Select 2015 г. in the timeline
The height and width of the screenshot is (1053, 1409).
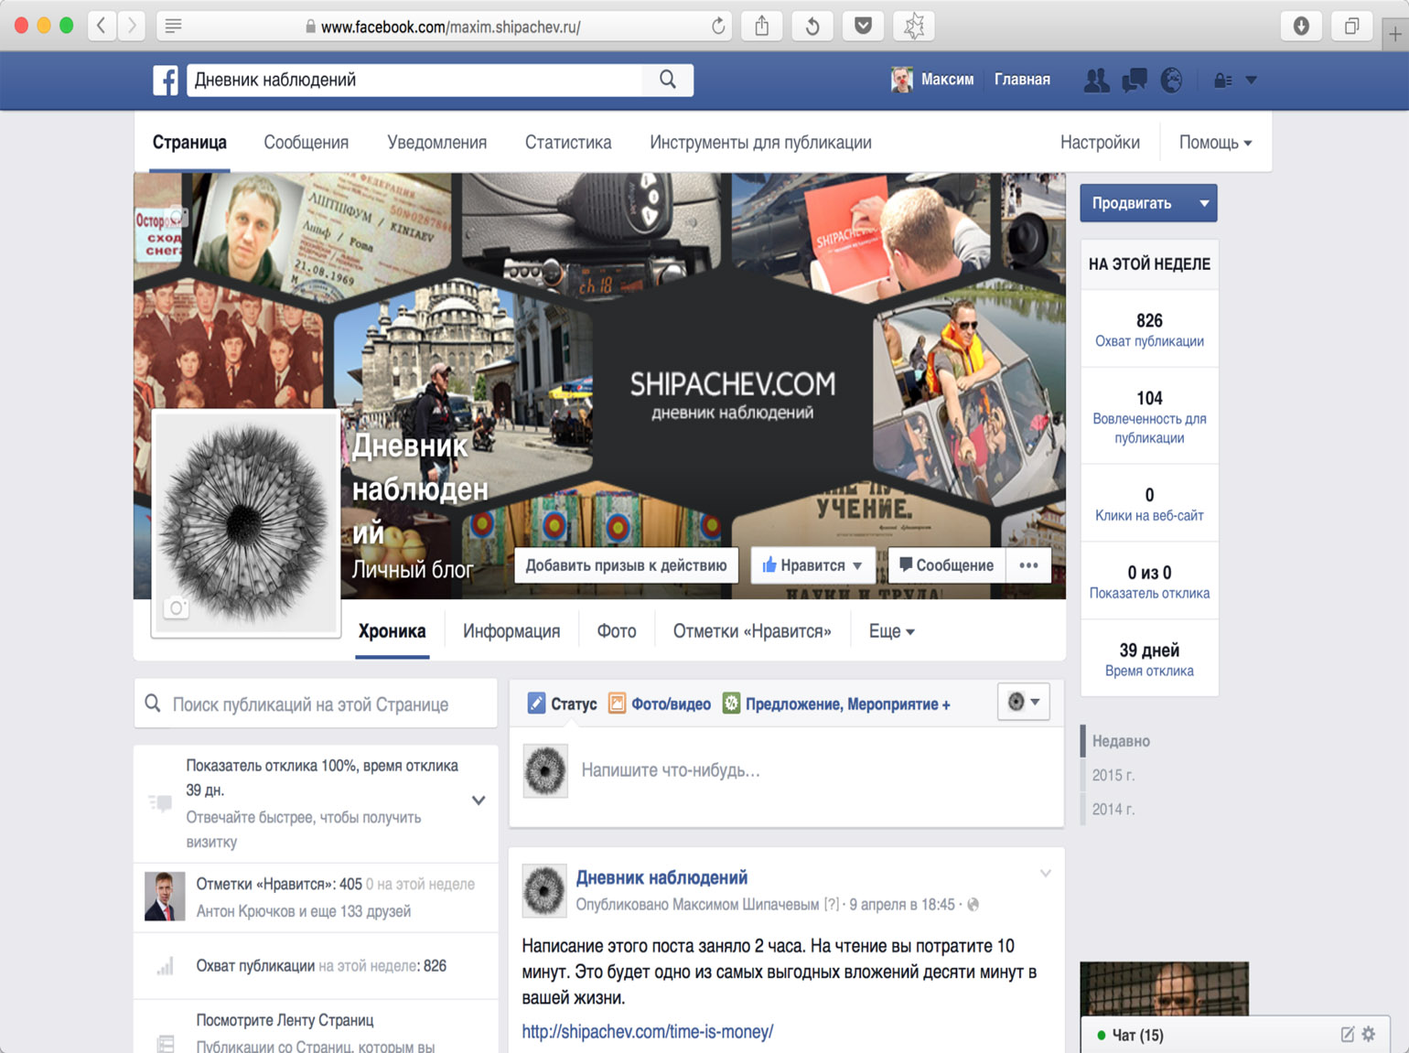pyautogui.click(x=1113, y=775)
